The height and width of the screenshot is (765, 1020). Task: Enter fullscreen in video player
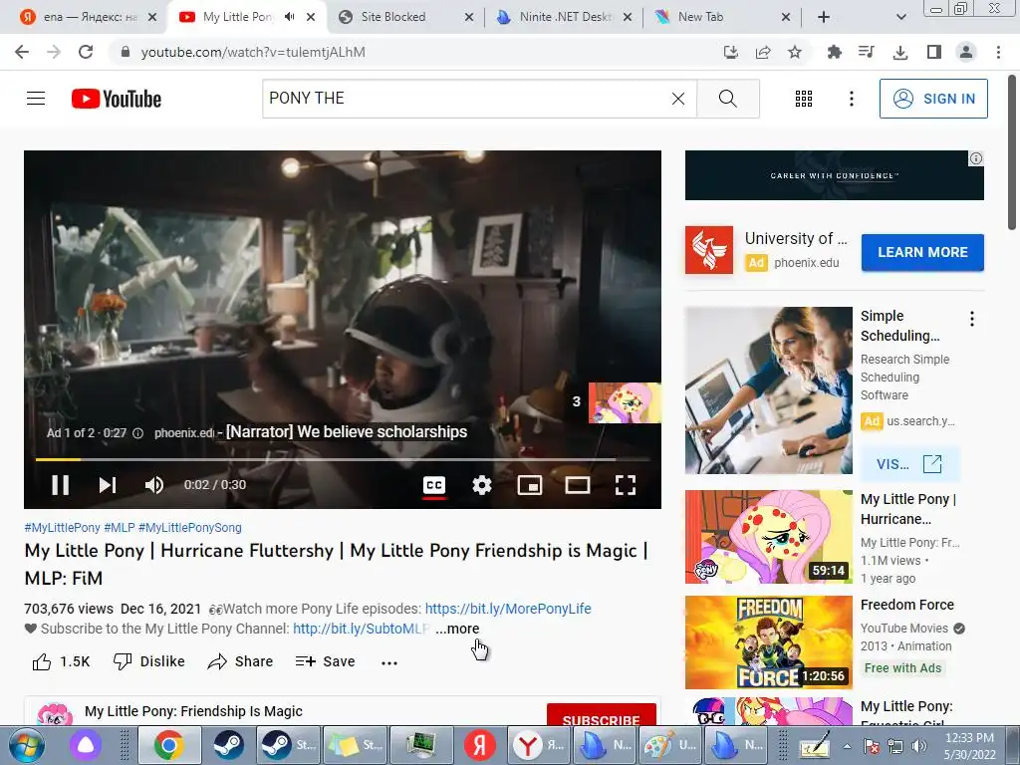coord(626,485)
